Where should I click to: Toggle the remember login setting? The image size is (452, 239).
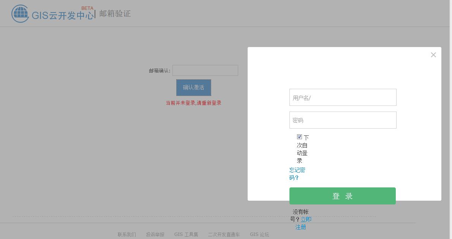(300, 137)
